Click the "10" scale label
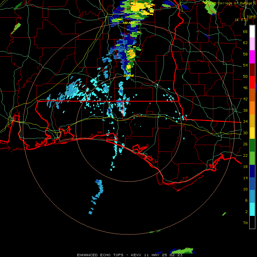The width and height of the screenshot is (257, 257). tap(245, 189)
